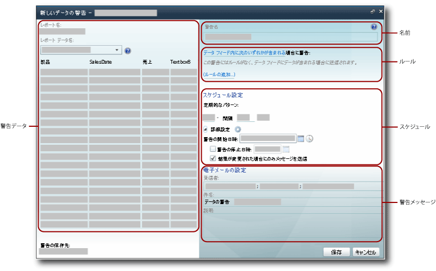Viewport: 436px width, 271px height.
Task: Collapse the 詳細設定 expander triangle
Action: click(205, 130)
